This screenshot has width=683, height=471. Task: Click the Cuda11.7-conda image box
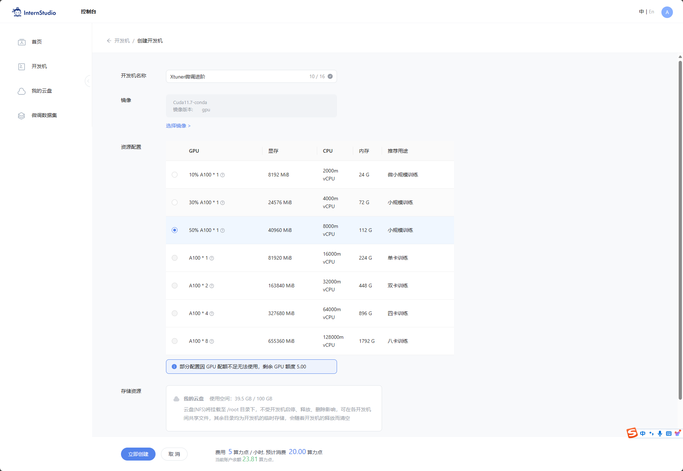251,106
